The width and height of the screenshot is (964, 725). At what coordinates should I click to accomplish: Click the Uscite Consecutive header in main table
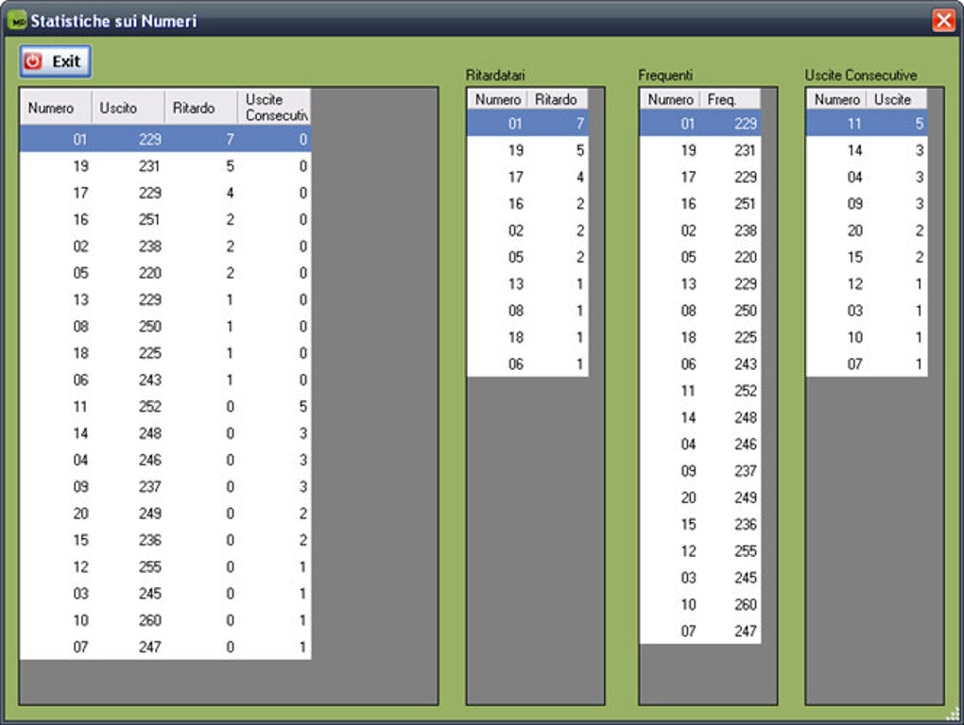[x=274, y=108]
